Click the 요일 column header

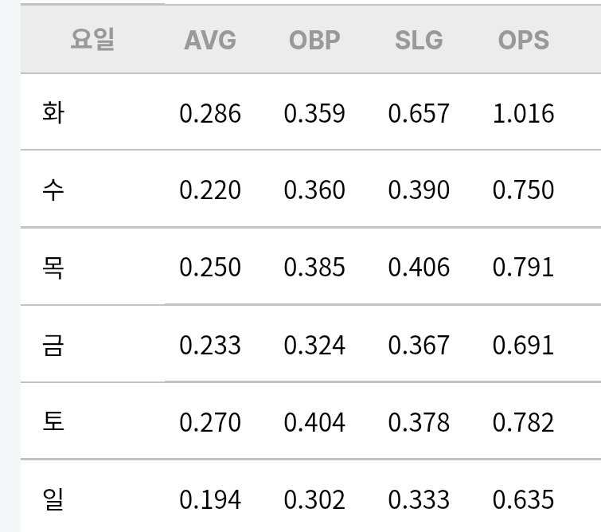click(92, 39)
